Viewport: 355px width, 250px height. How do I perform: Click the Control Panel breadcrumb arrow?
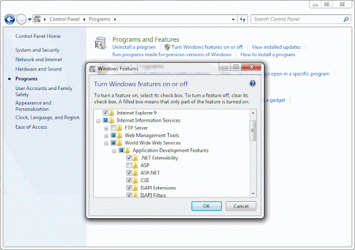(84, 19)
